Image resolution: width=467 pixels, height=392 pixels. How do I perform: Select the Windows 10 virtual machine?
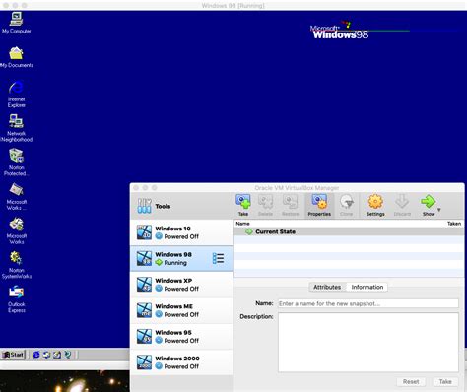coord(181,232)
